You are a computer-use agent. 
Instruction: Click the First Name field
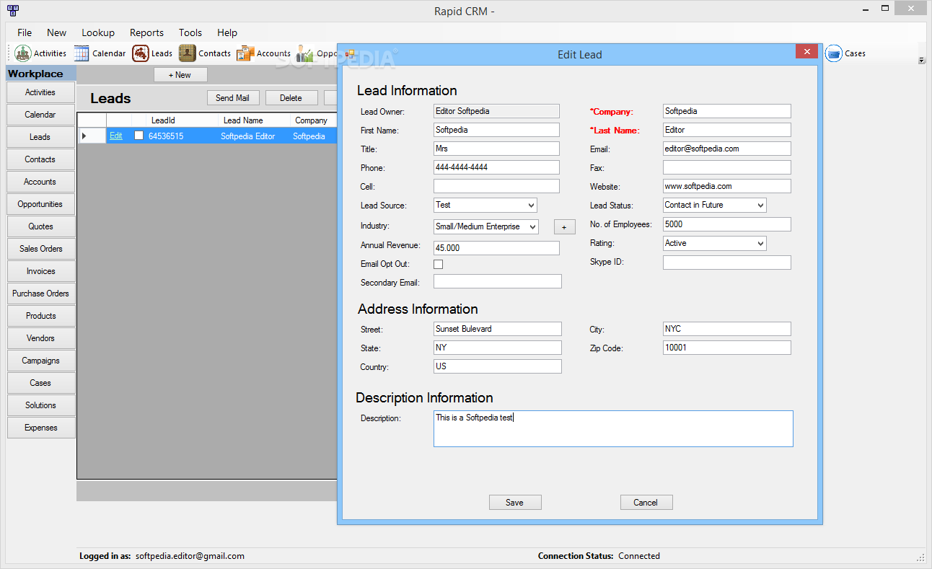(x=496, y=130)
